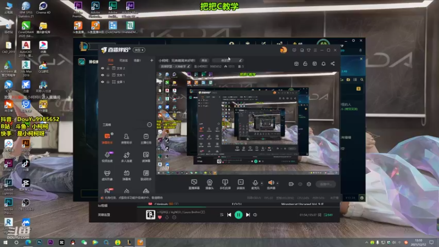Add a 摄像头 camera source

coord(210,184)
